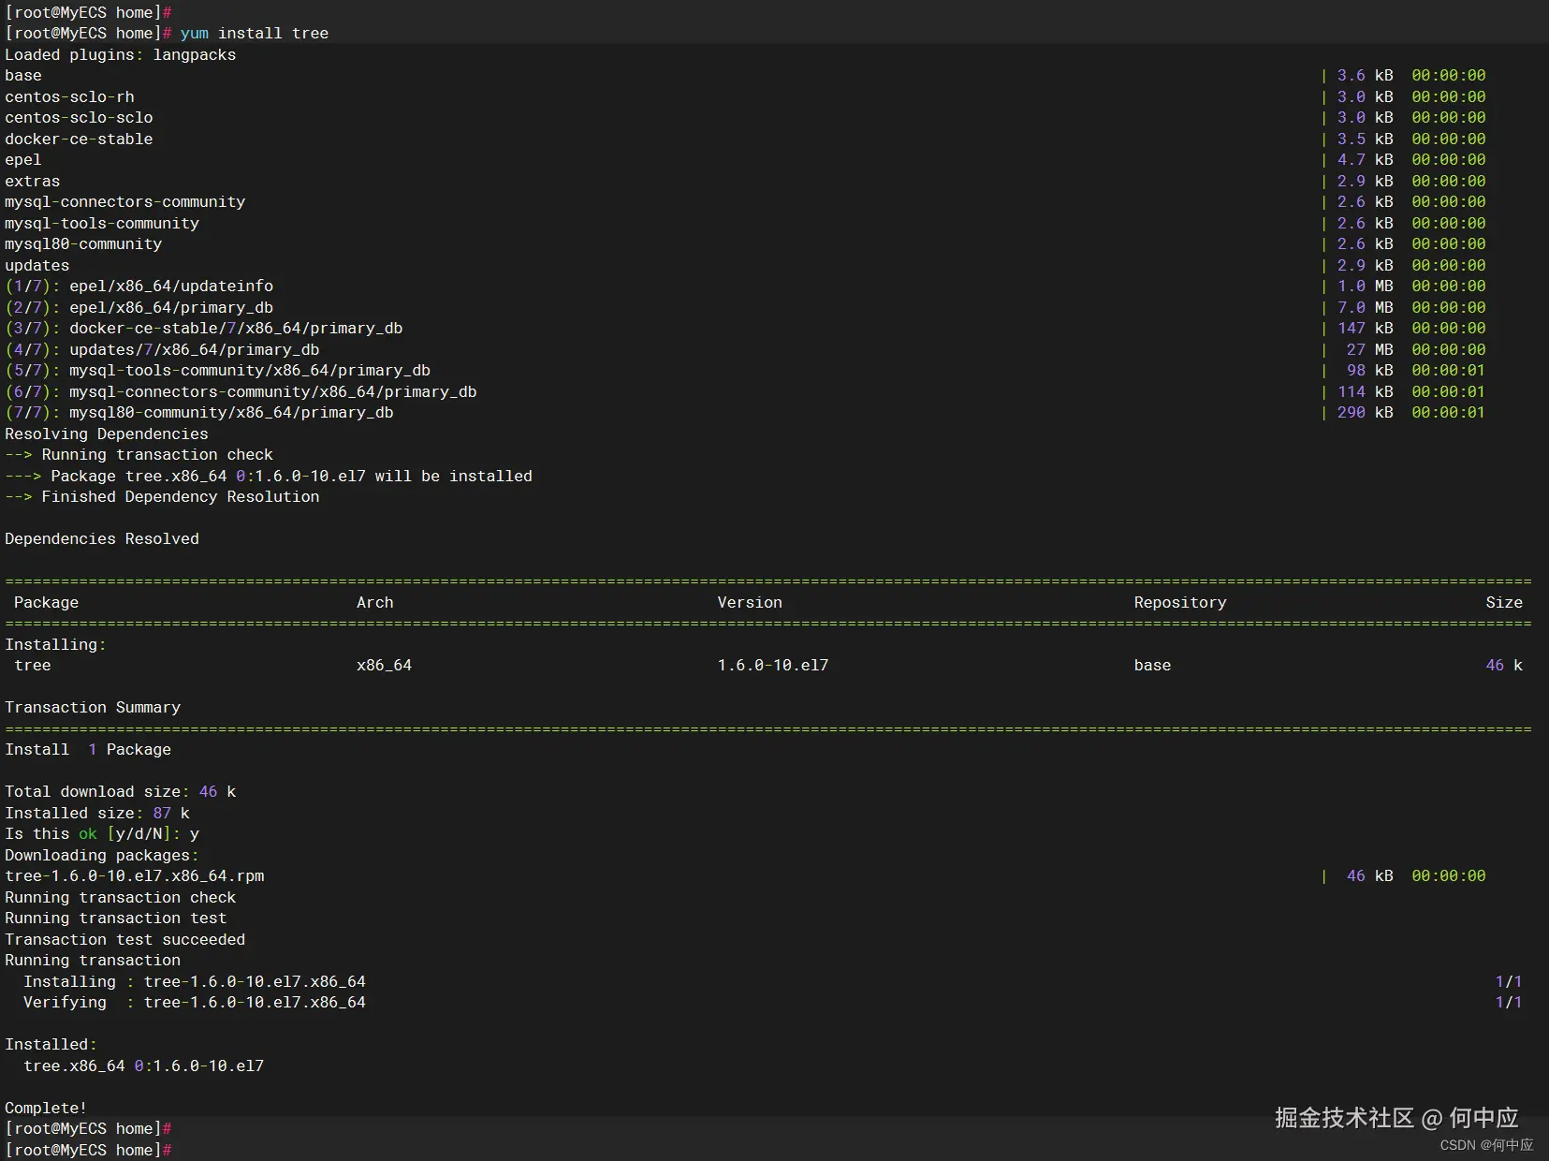Click the 'tree-1.6.0-10.el7.x86_64.rpm' file name
This screenshot has width=1549, height=1161.
coord(135,876)
